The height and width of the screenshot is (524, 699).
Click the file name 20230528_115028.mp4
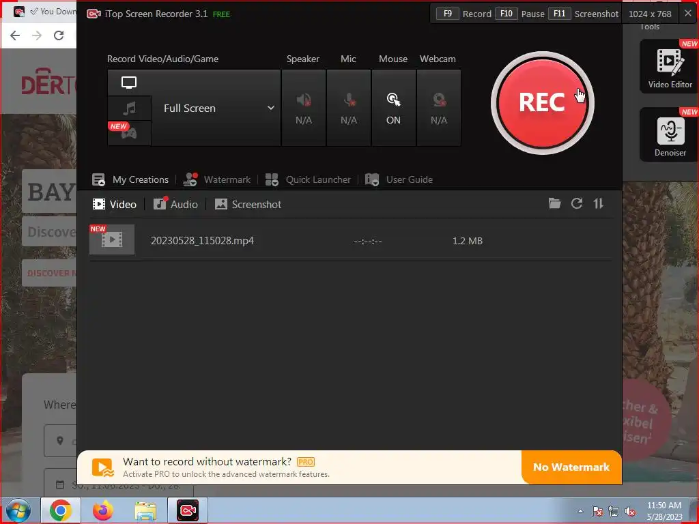[x=202, y=241]
